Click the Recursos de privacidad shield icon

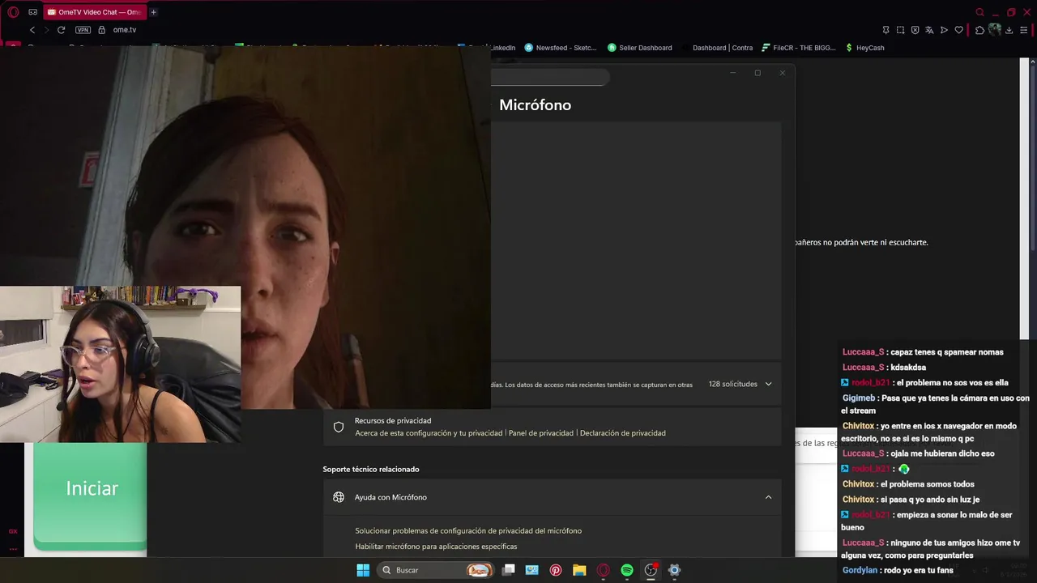point(339,427)
